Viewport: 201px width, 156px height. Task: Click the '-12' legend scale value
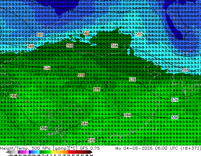pos(42,155)
